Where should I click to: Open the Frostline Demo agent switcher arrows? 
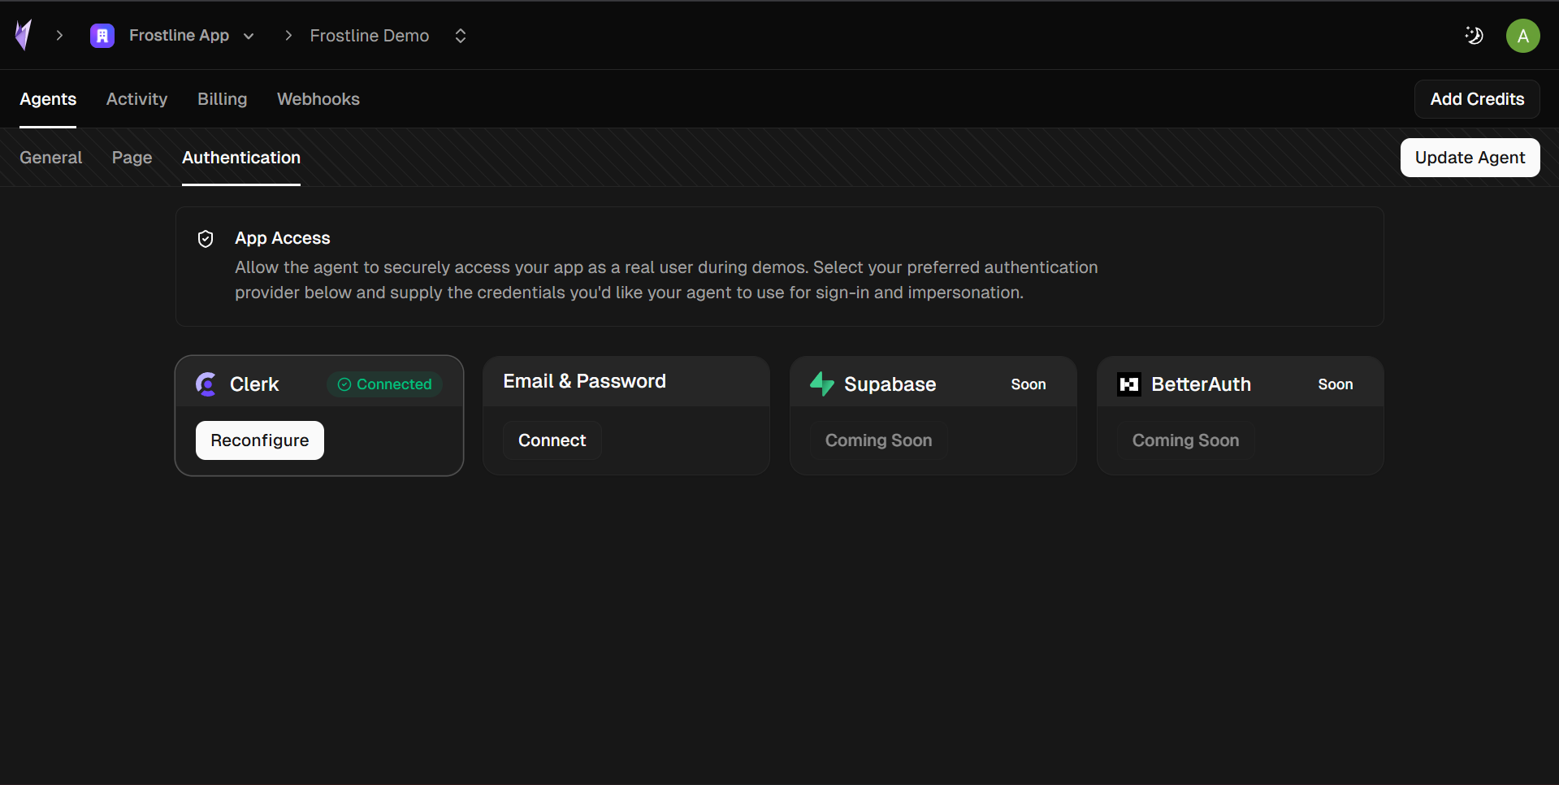coord(461,36)
